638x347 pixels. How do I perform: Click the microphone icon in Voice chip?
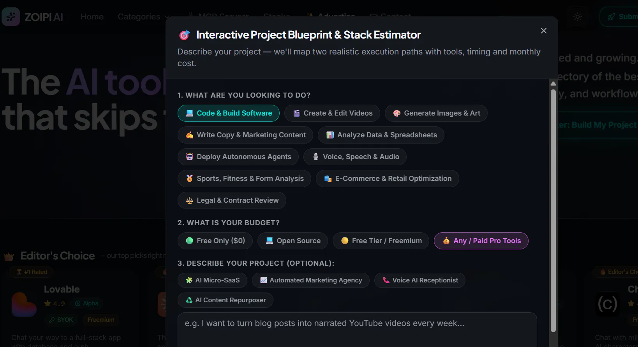coord(316,157)
